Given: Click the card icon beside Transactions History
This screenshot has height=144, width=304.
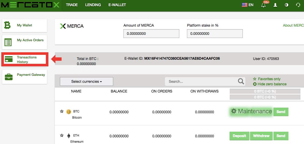Looking at the screenshot, I should (8, 59).
